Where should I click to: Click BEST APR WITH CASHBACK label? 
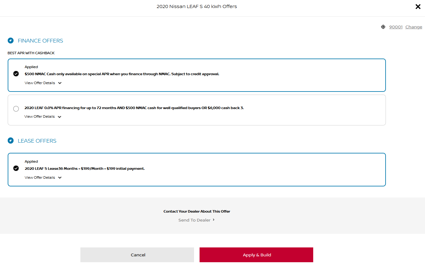point(31,53)
